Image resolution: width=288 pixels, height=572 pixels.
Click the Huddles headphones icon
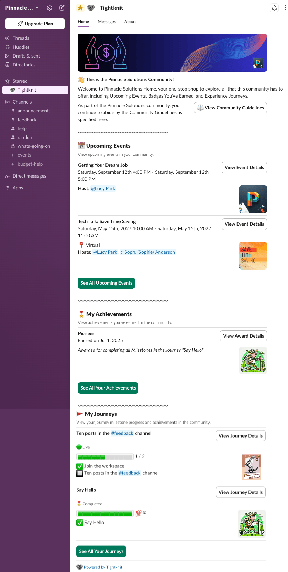(7, 47)
